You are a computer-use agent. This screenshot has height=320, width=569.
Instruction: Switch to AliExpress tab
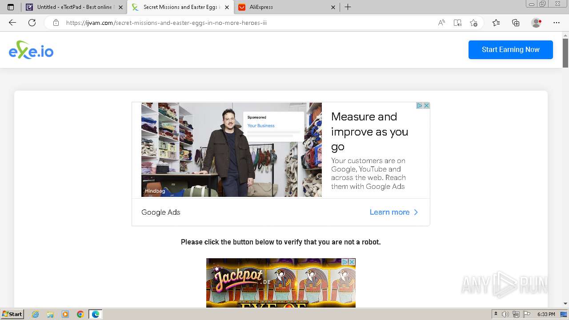point(286,7)
